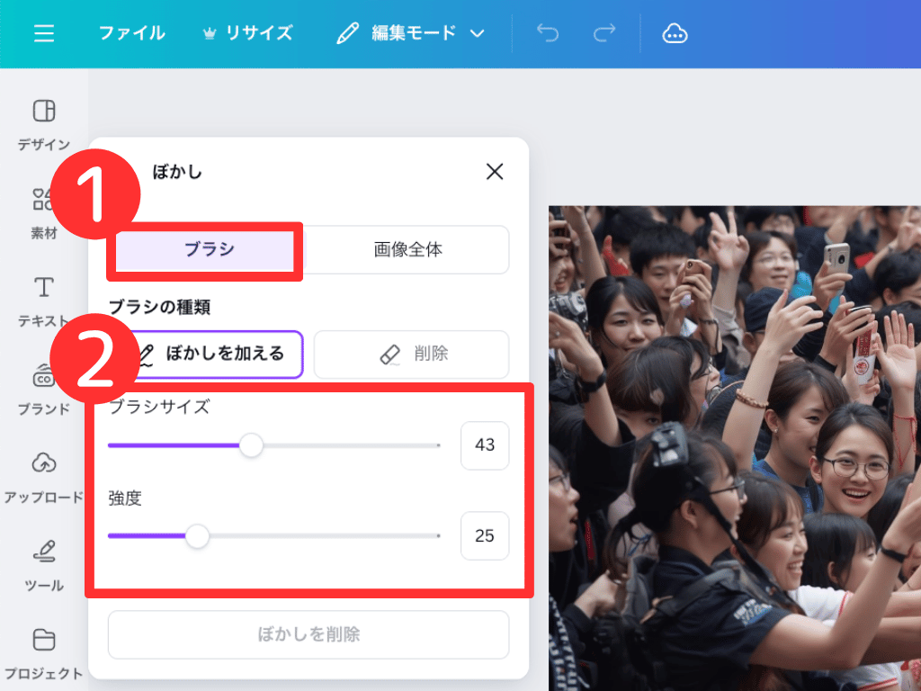This screenshot has height=691, width=921.
Task: Open the テキスト sidebar tool
Action: pyautogui.click(x=43, y=301)
